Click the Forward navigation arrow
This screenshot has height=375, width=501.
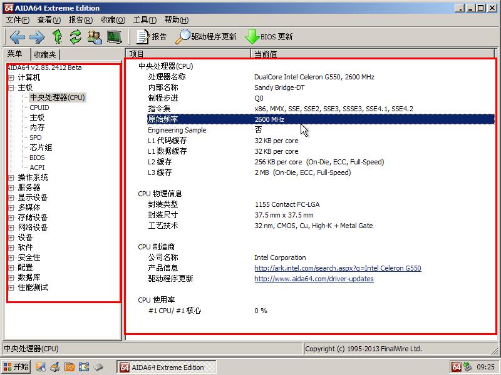37,37
